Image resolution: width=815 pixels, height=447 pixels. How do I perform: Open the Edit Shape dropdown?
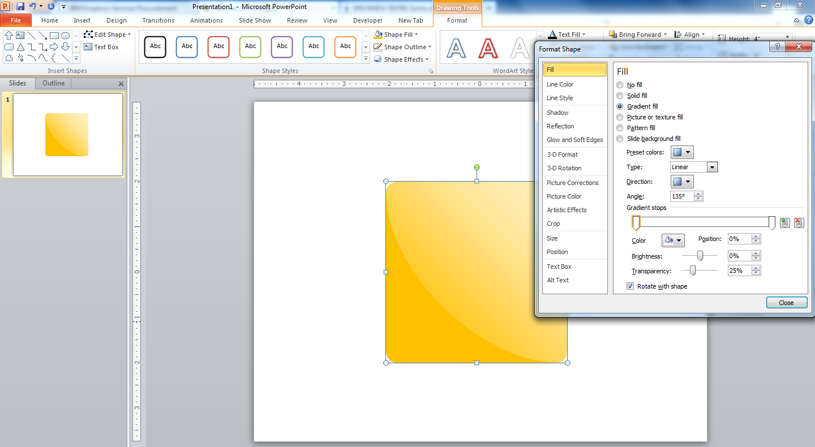click(x=108, y=35)
